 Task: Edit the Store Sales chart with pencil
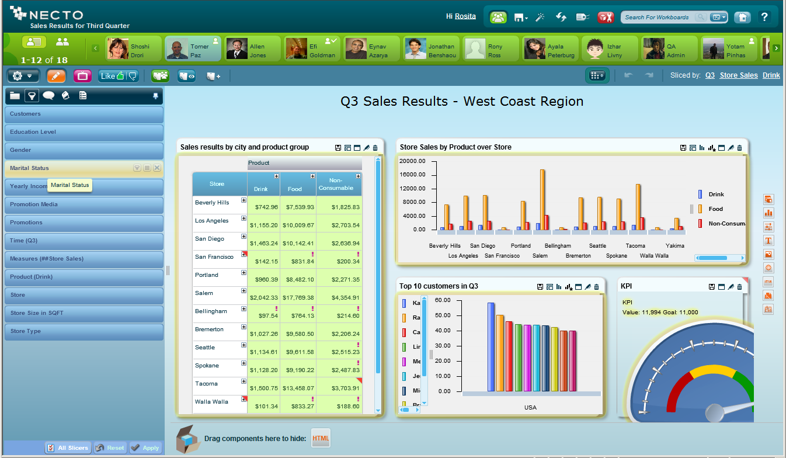pyautogui.click(x=731, y=148)
